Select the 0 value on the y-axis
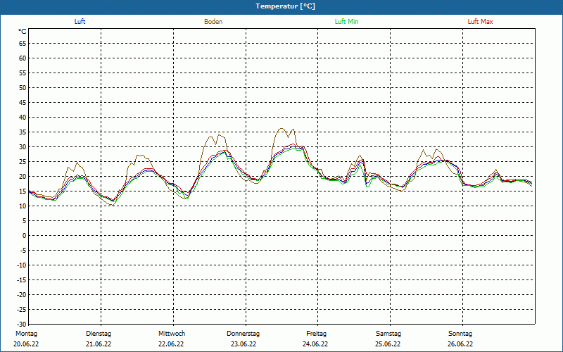563x352 pixels. [25, 236]
